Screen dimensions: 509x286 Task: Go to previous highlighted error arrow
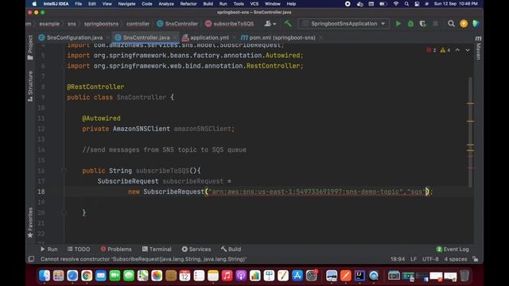pyautogui.click(x=457, y=50)
